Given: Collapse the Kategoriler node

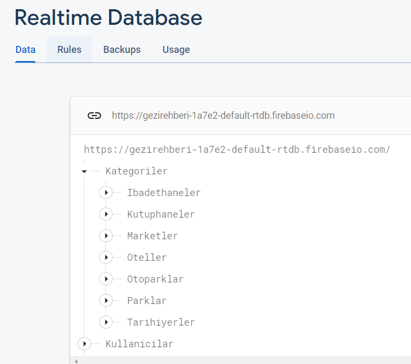Looking at the screenshot, I should (x=84, y=171).
